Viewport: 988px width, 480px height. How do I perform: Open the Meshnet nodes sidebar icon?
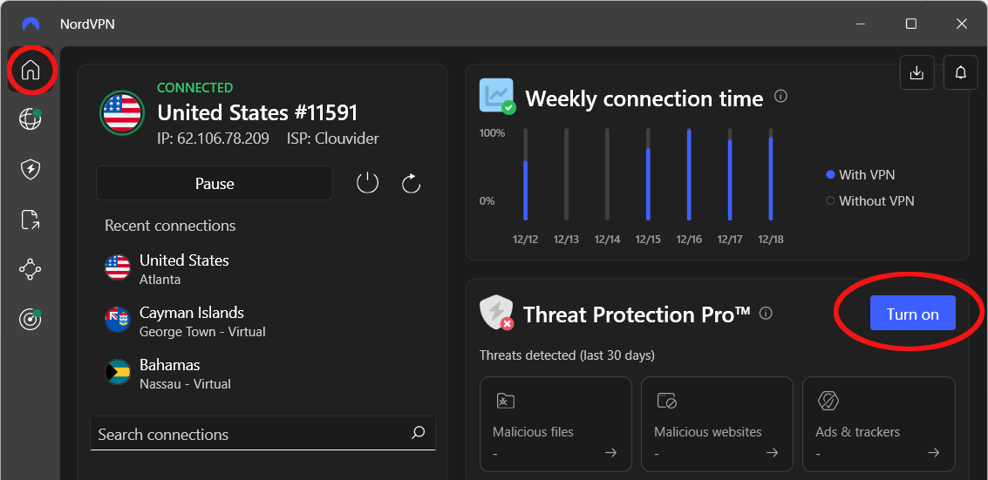31,270
